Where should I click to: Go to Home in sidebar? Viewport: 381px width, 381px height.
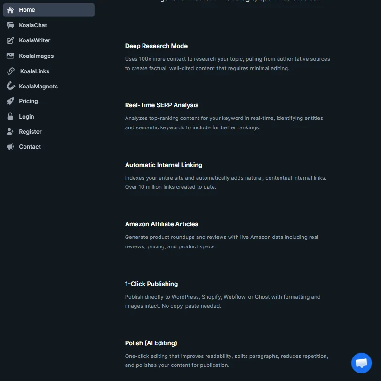point(48,10)
